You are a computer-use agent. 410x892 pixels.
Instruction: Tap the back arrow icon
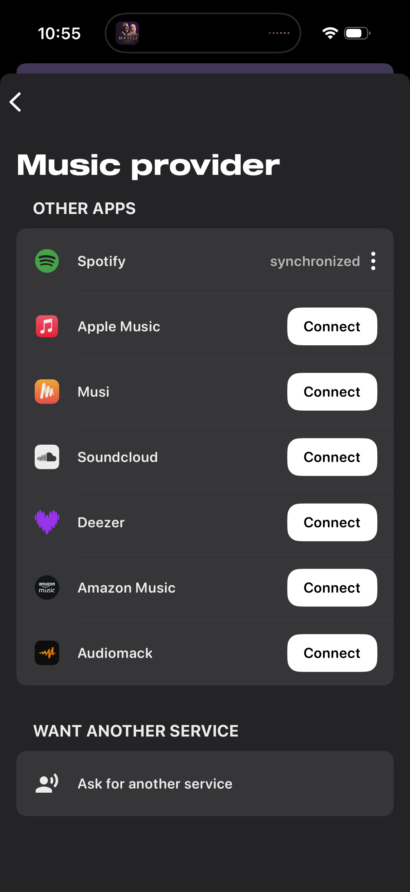[16, 102]
